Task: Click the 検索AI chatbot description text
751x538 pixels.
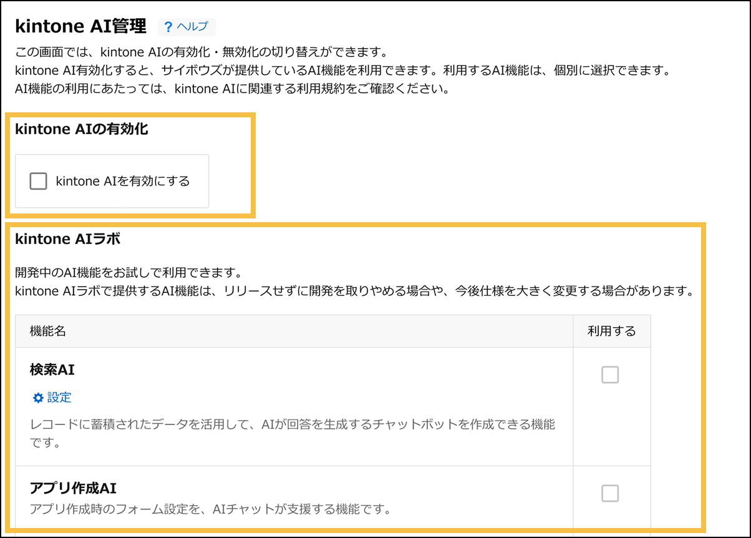Action: pos(292,425)
